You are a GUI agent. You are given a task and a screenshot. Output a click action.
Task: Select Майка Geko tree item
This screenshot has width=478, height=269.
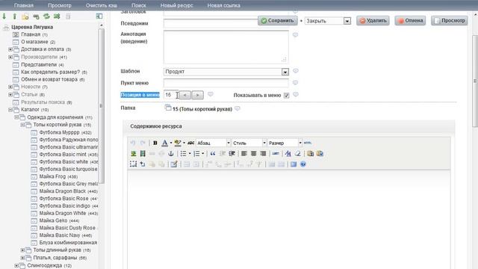coord(59,220)
